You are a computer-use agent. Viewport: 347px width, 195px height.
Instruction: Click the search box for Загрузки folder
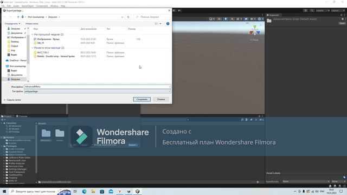(x=152, y=17)
